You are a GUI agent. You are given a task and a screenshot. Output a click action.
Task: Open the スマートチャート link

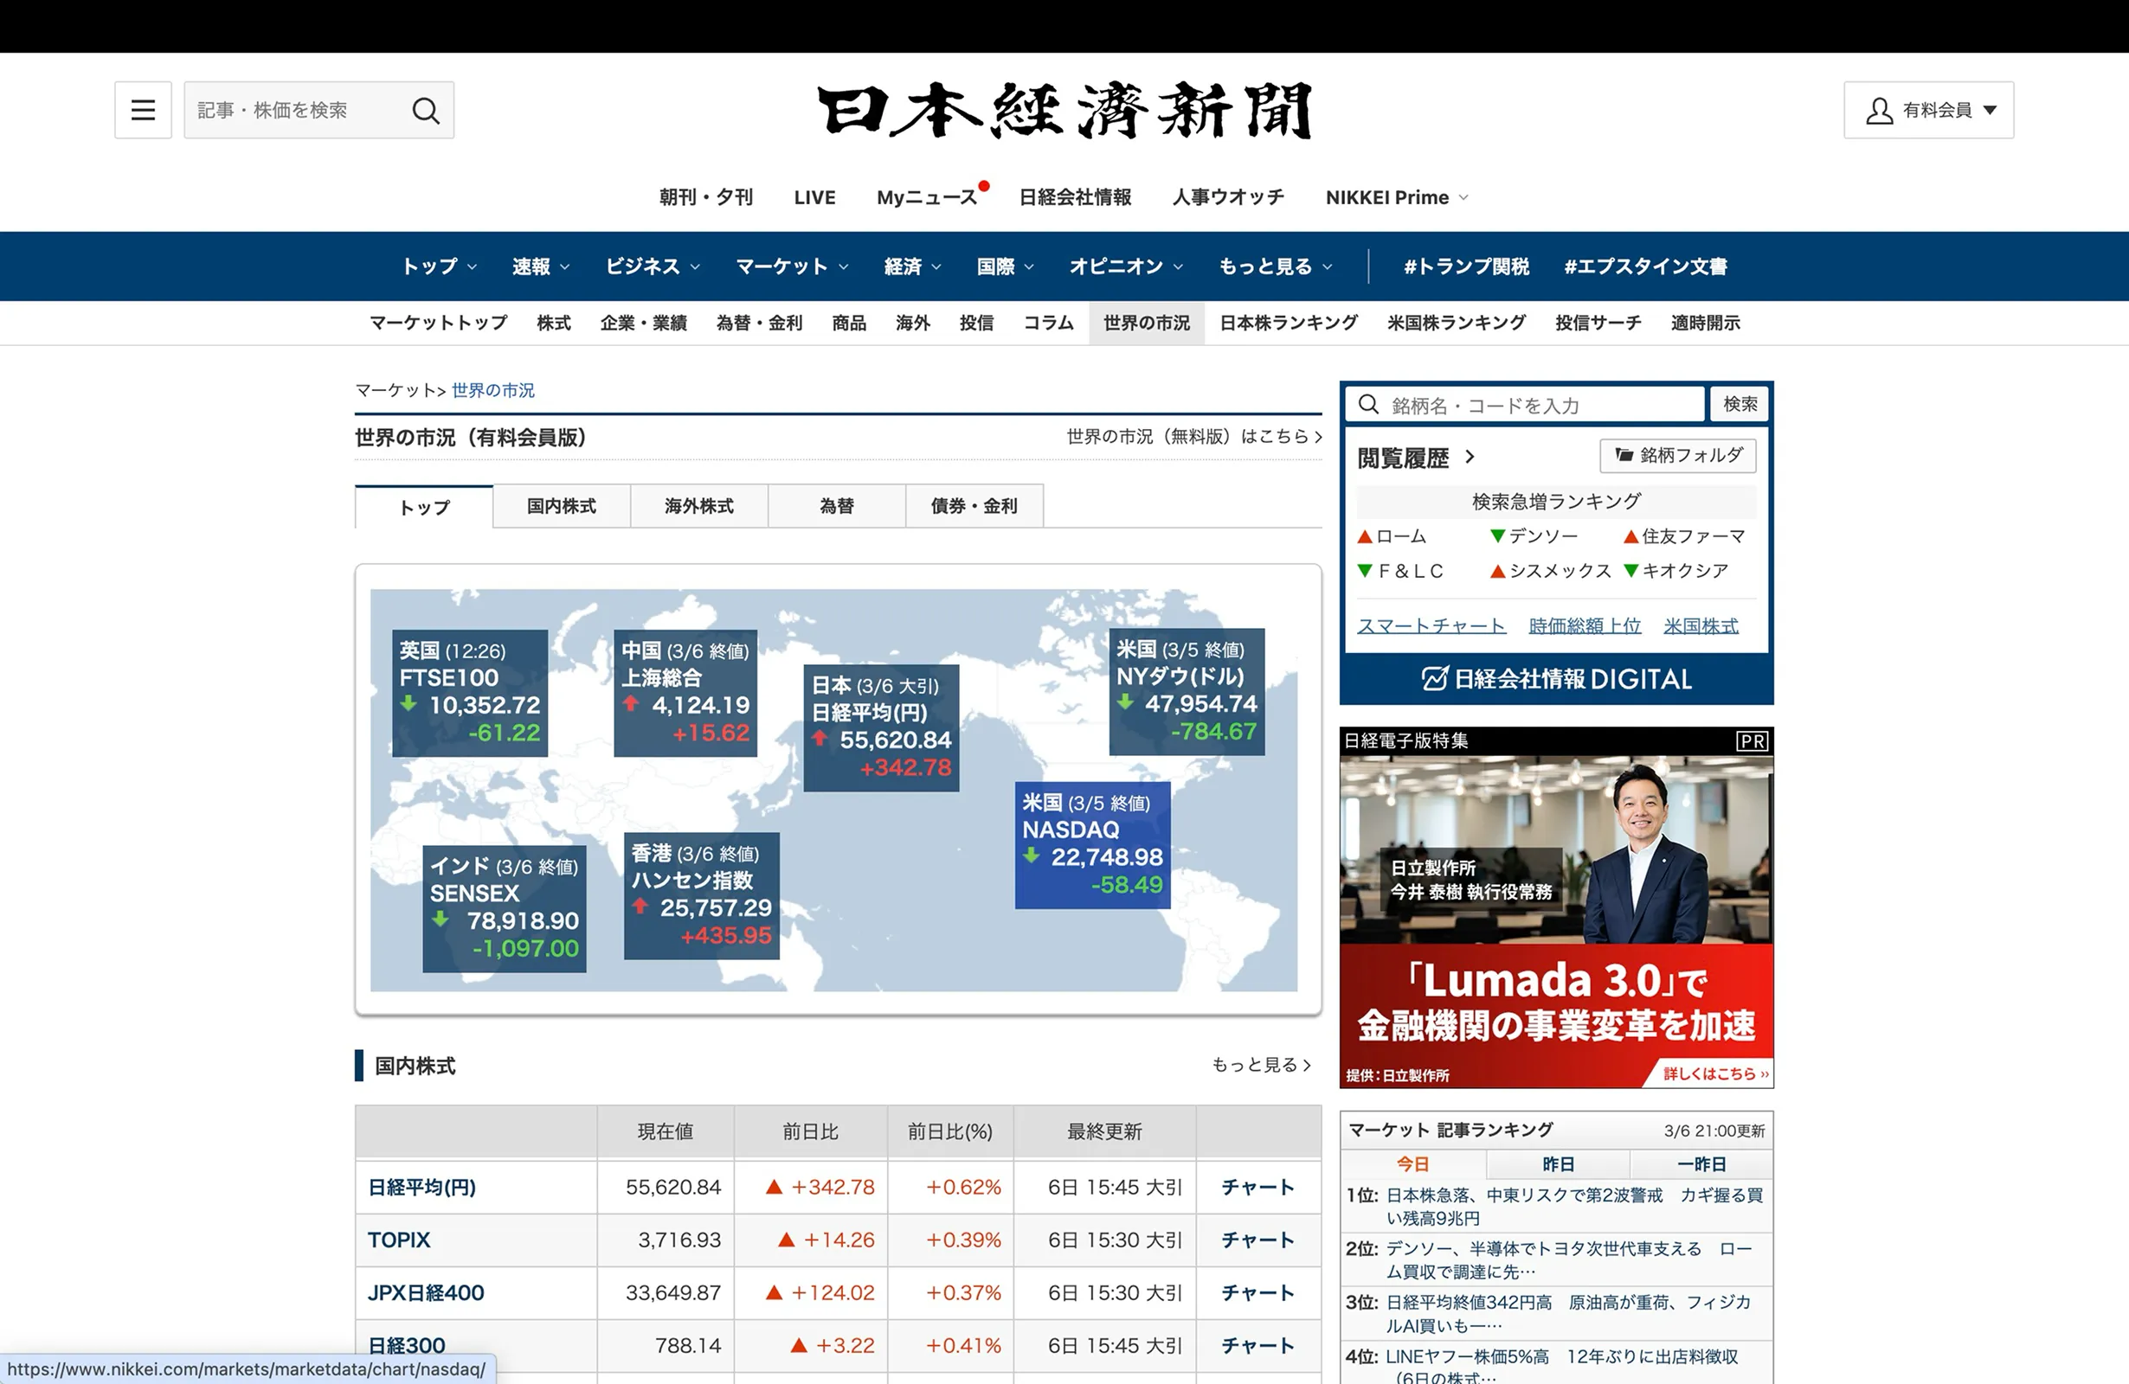click(x=1431, y=626)
